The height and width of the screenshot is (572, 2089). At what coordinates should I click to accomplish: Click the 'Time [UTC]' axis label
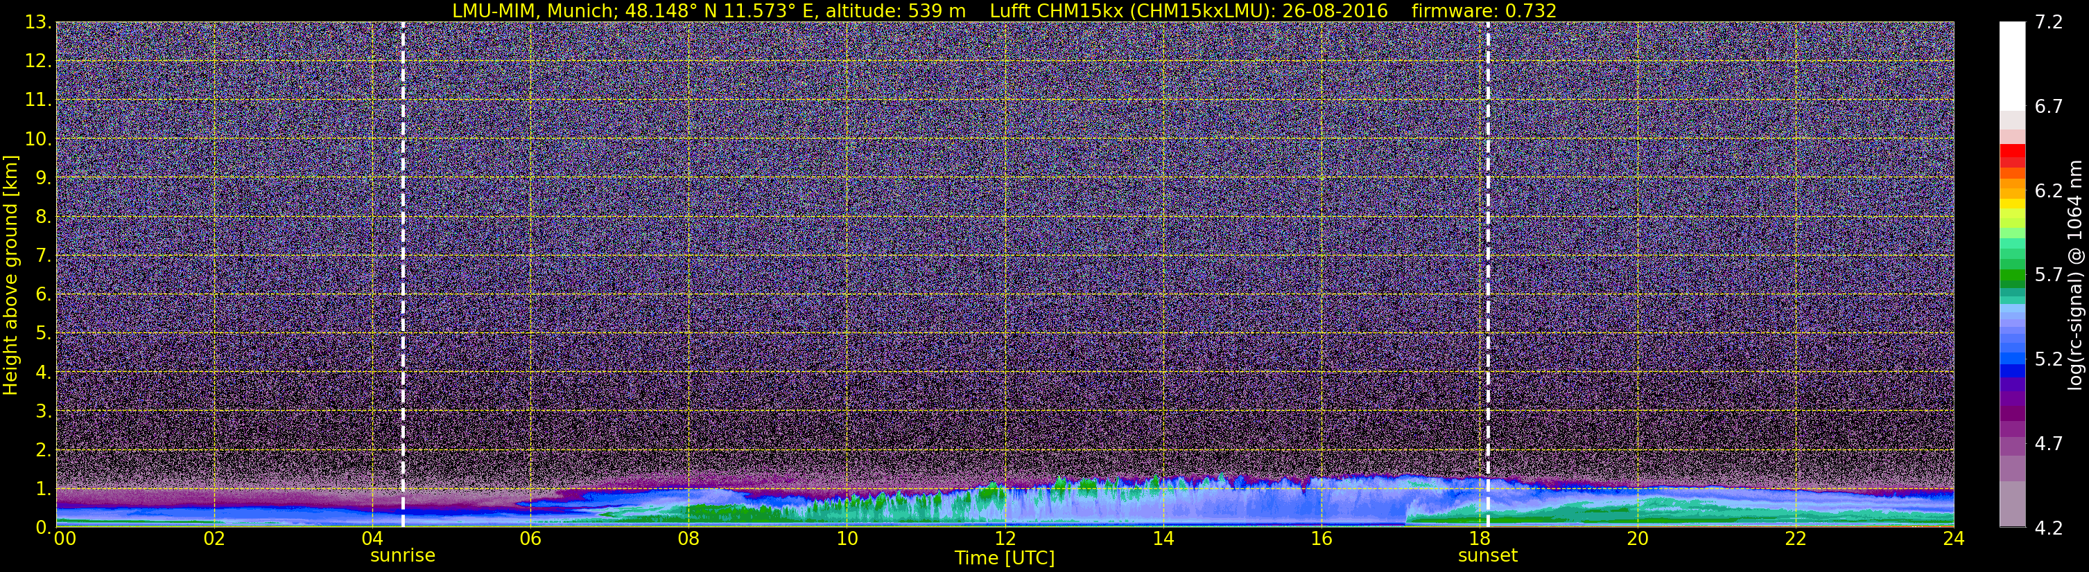pos(1004,558)
